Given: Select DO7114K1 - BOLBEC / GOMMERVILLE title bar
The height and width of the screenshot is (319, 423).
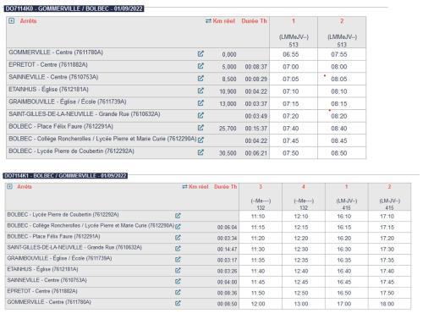Looking at the screenshot, I should point(65,176).
